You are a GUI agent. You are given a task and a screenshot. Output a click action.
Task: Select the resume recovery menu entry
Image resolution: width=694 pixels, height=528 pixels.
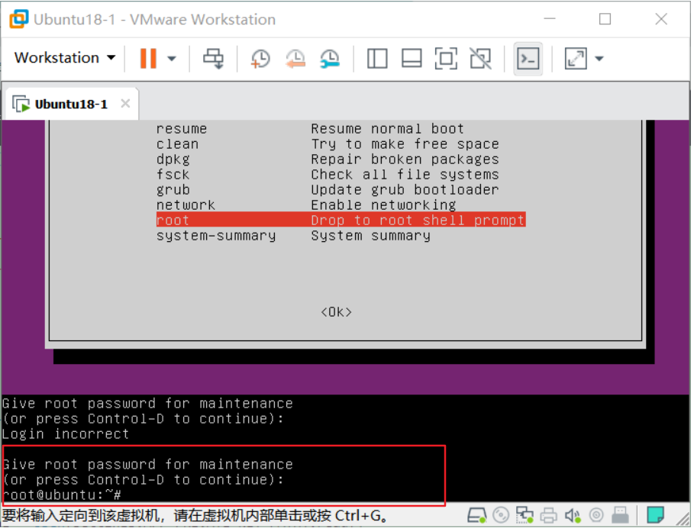(182, 129)
